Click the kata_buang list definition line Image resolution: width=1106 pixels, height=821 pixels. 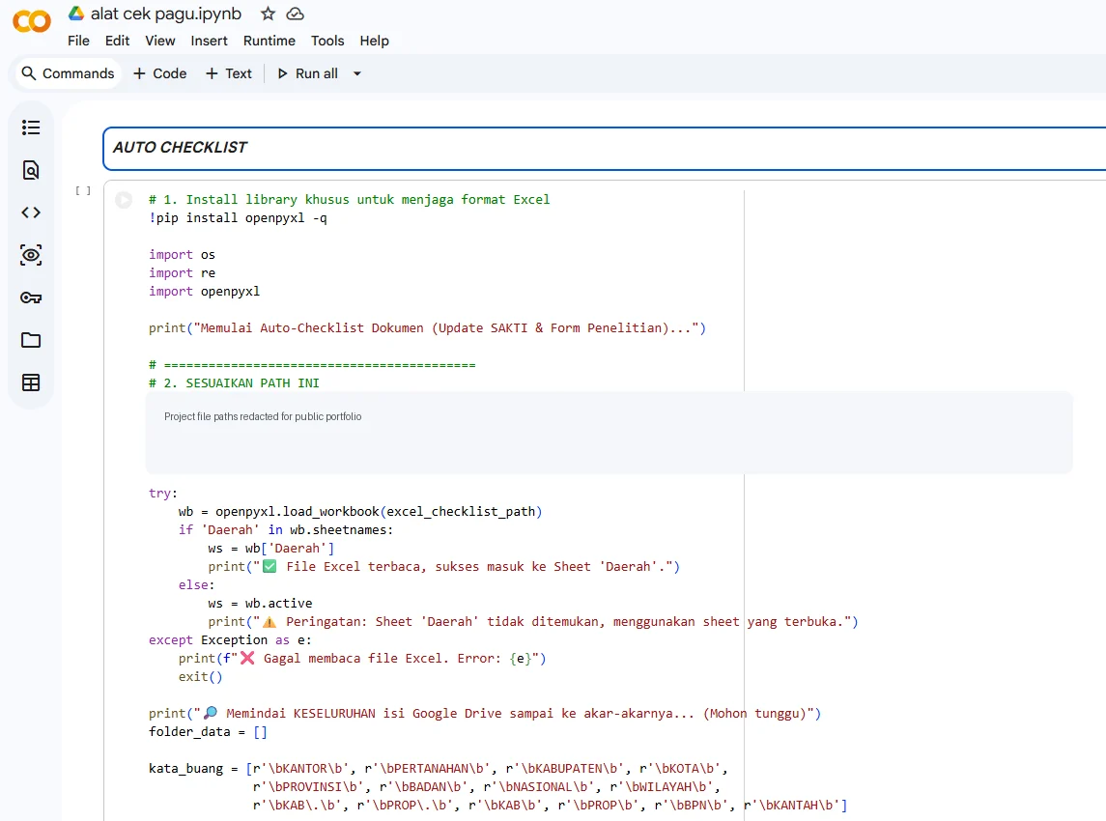click(438, 768)
